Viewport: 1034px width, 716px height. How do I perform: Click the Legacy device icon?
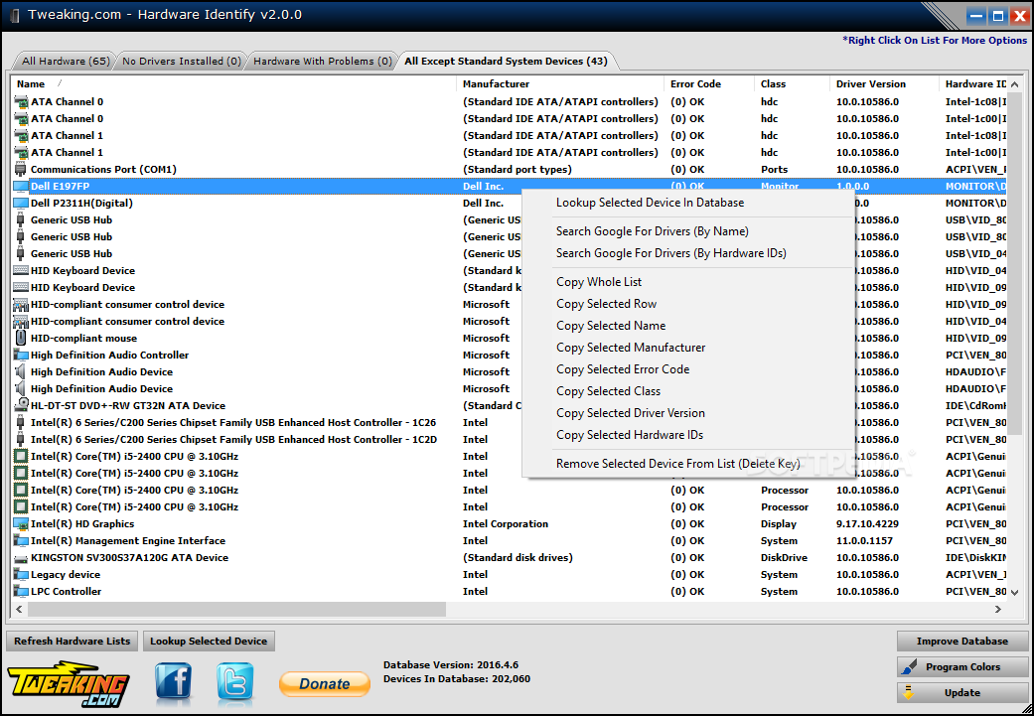tap(21, 575)
